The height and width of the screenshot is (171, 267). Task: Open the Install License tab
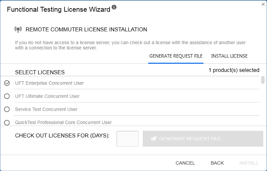(x=229, y=56)
